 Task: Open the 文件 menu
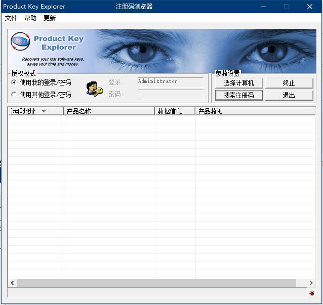tap(11, 18)
